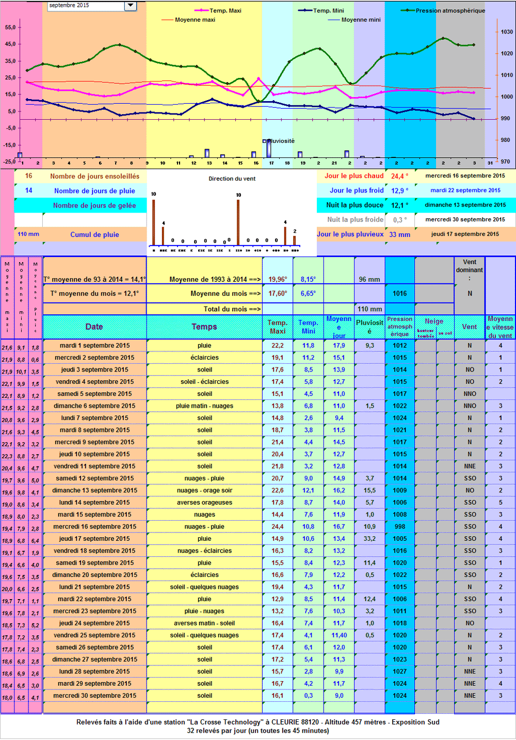Click the 'Direction du vent' chart title
Screen dimensions: 516x740
point(232,179)
